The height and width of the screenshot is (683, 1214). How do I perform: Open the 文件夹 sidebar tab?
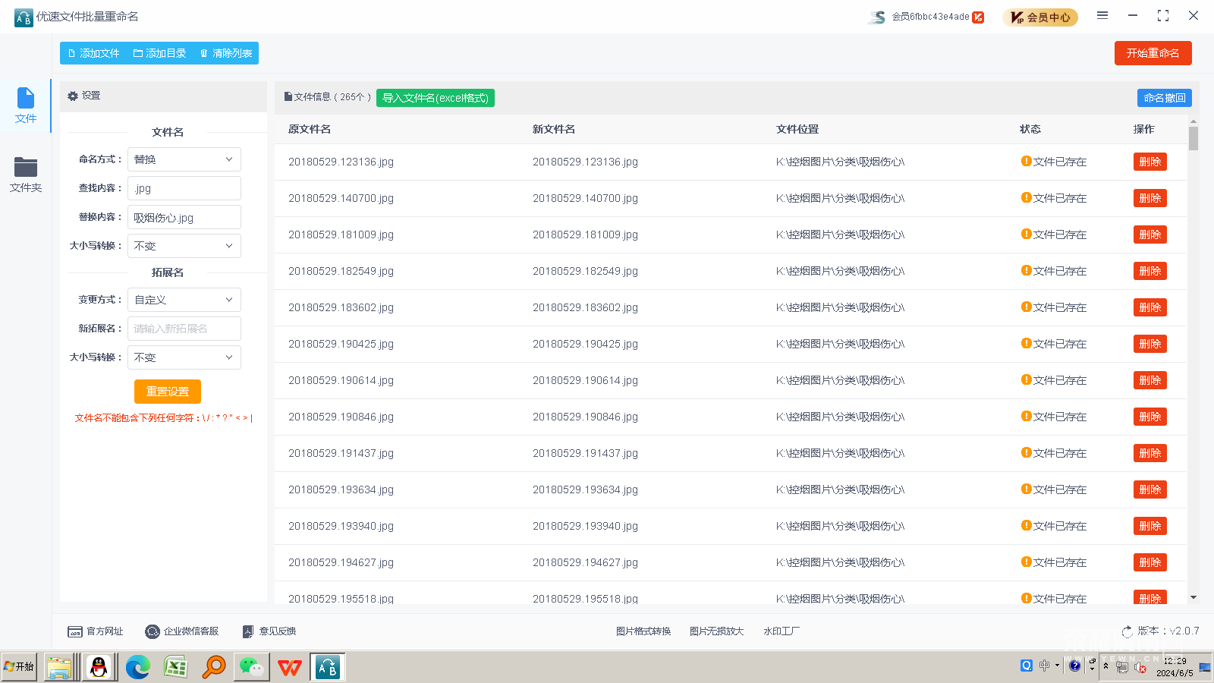[x=25, y=175]
